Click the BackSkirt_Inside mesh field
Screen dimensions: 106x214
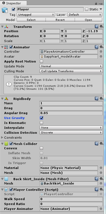click(x=69, y=183)
